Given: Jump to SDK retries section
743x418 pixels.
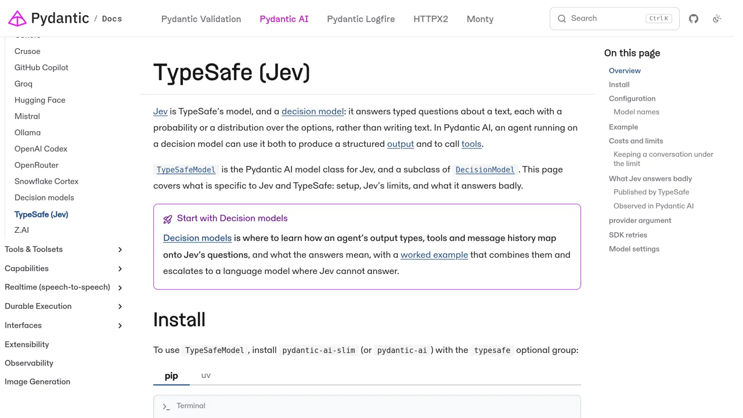Looking at the screenshot, I should (x=628, y=235).
